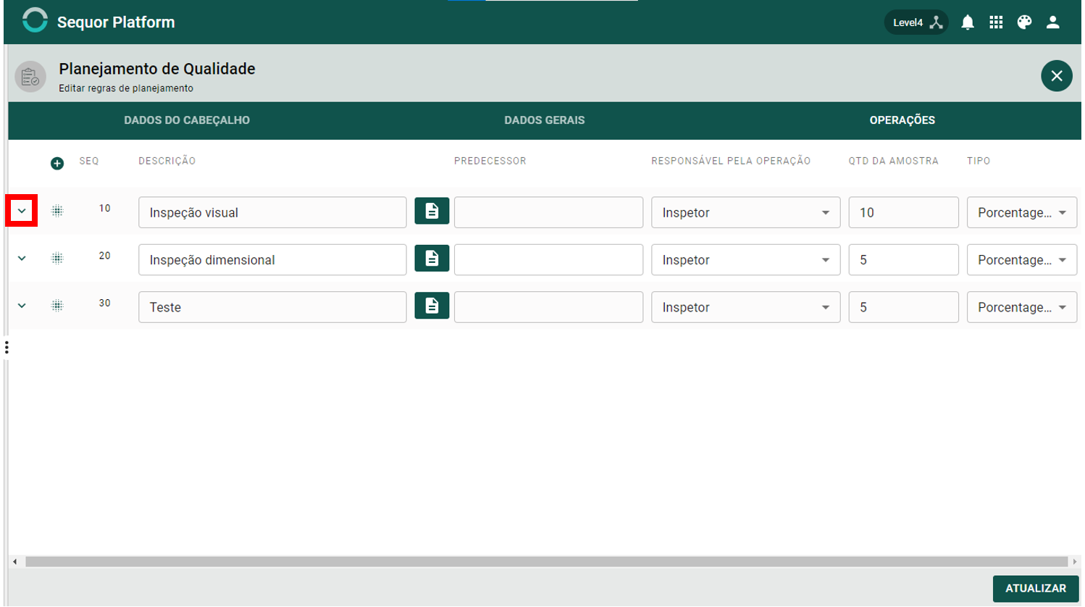The width and height of the screenshot is (1085, 607).
Task: Click the Descrição column header
Action: pos(167,161)
